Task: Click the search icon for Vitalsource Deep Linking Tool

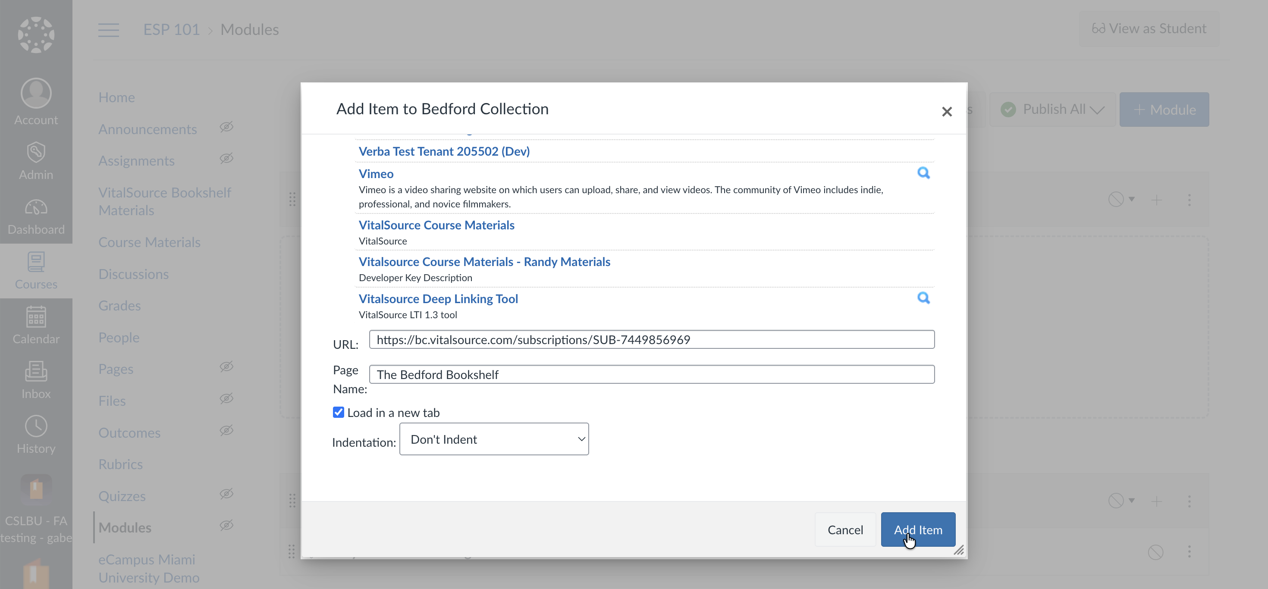Action: click(x=923, y=298)
